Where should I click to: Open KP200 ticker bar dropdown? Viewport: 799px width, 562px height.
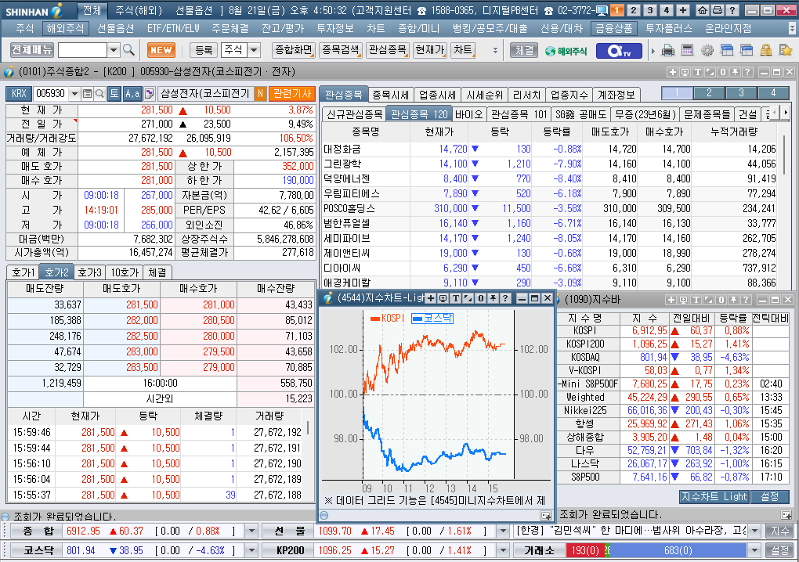coord(503,550)
